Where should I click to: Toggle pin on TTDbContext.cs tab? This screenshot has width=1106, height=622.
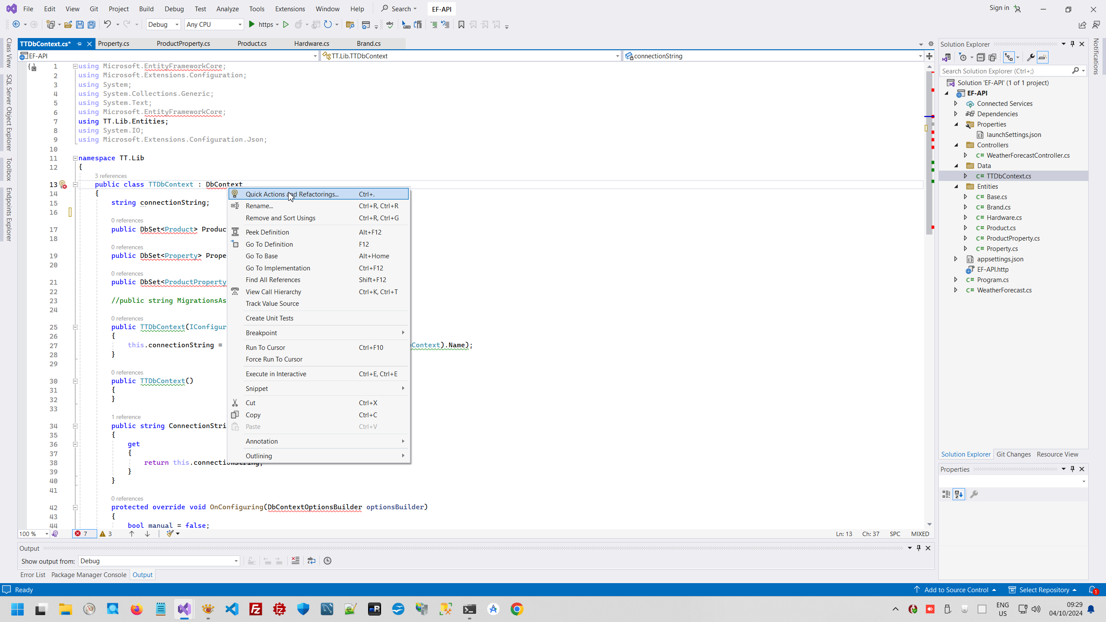tap(79, 44)
